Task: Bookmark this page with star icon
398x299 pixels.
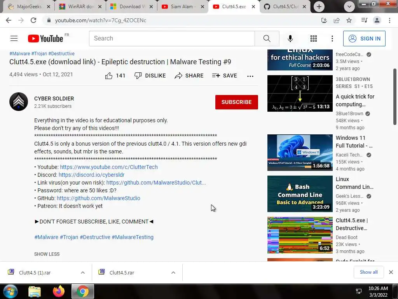Action: (349, 20)
